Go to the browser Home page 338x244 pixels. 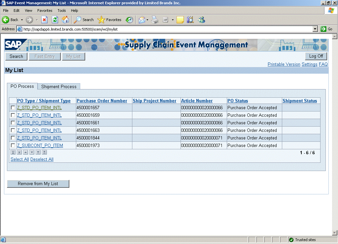tap(66, 20)
